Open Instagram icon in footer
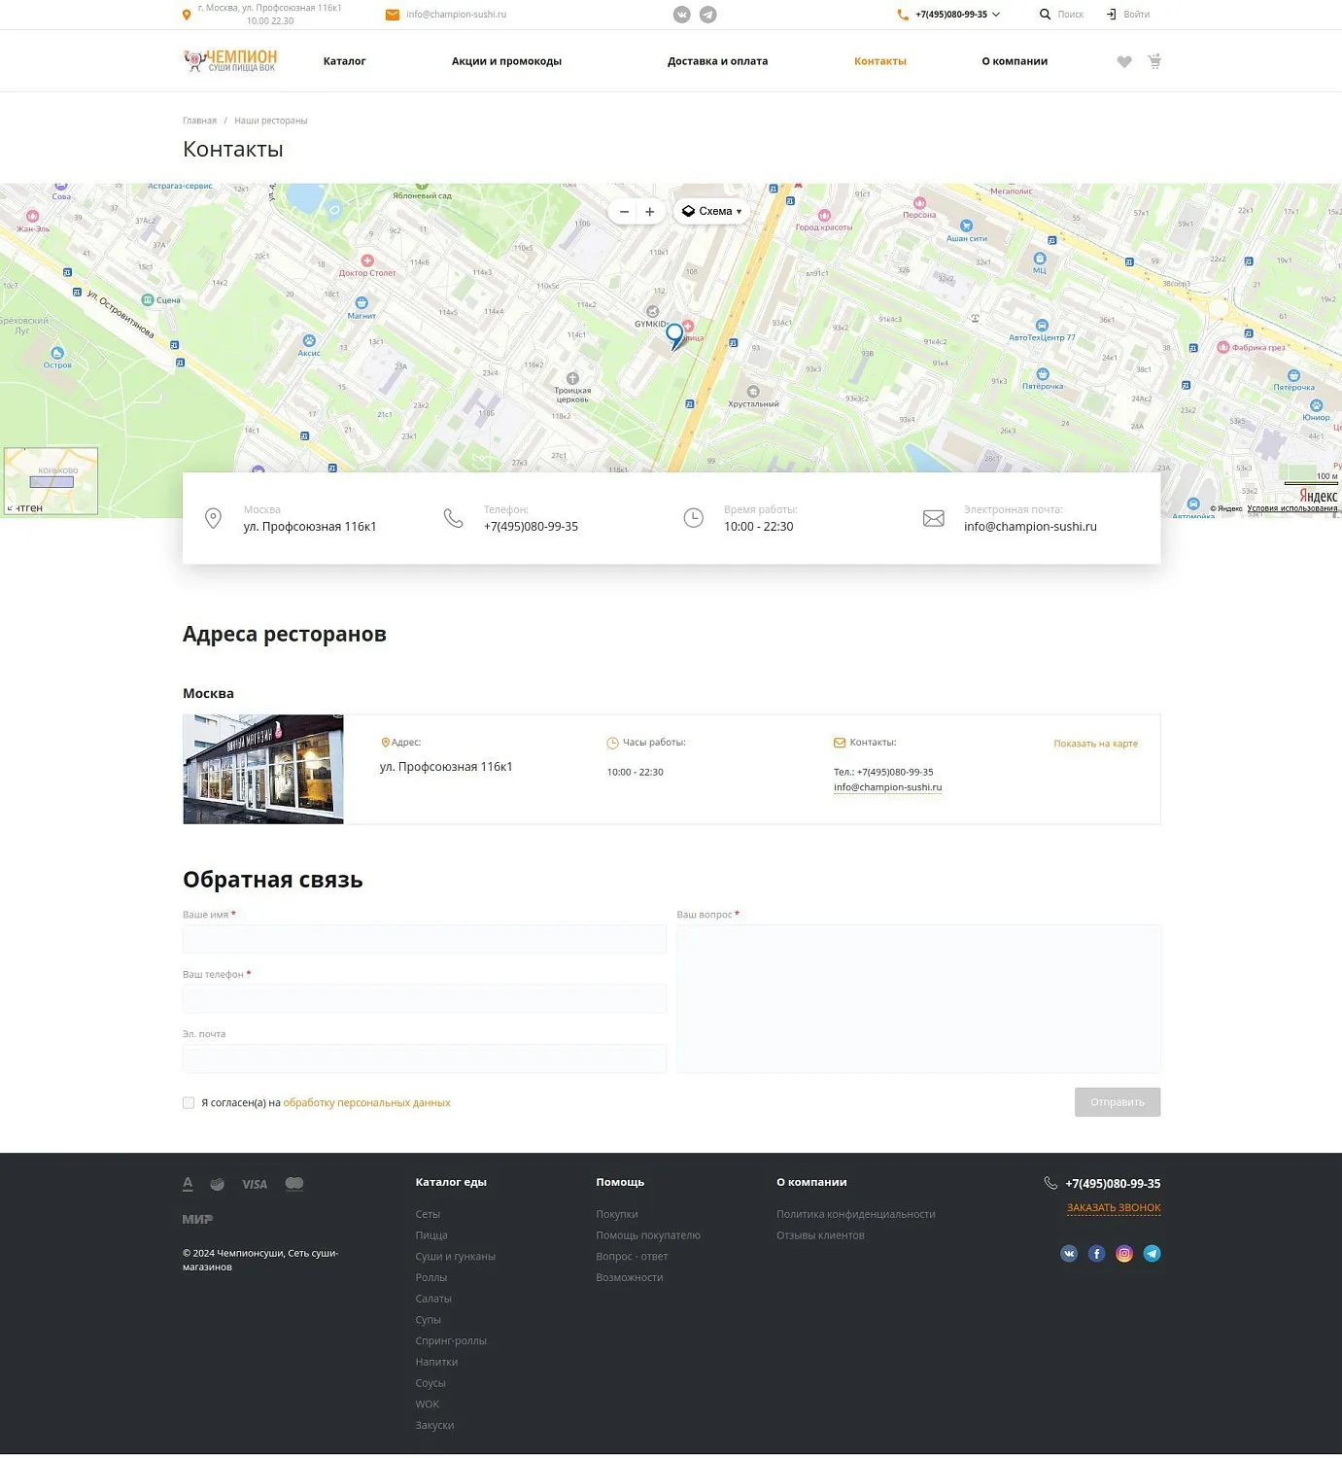The image size is (1342, 1458). [1124, 1254]
